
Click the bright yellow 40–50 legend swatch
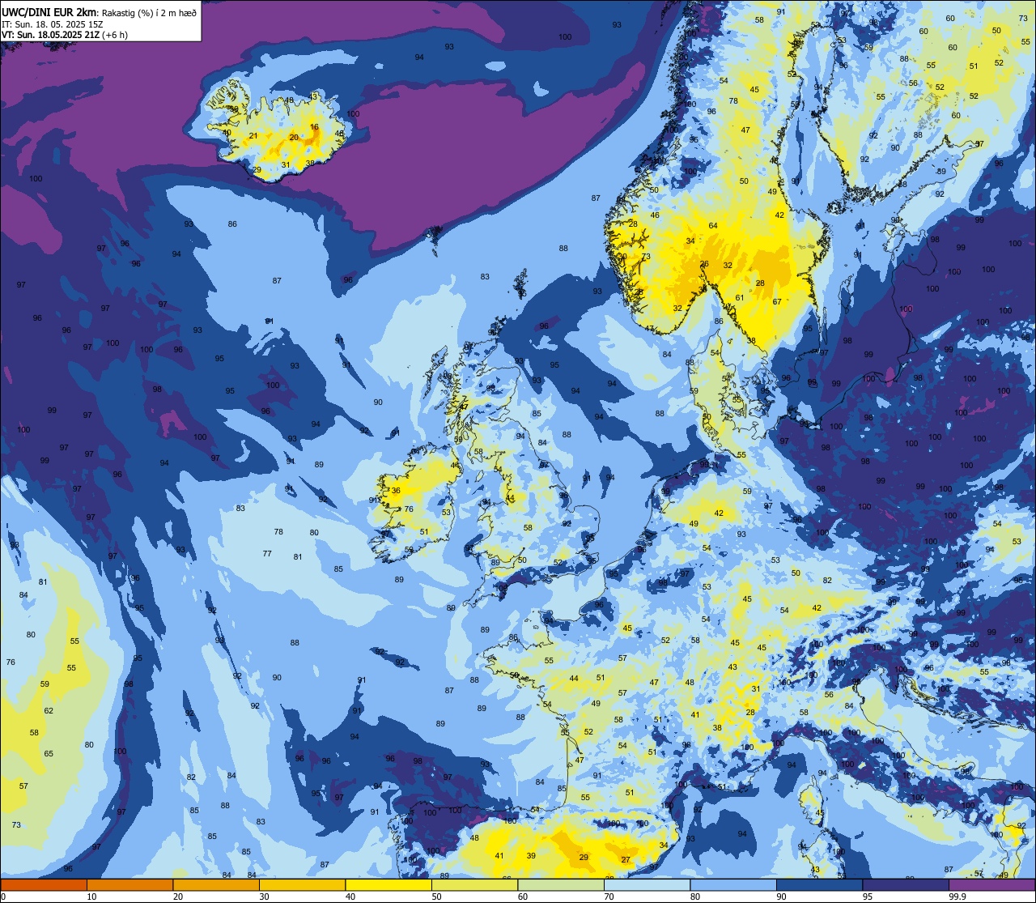coord(388,885)
